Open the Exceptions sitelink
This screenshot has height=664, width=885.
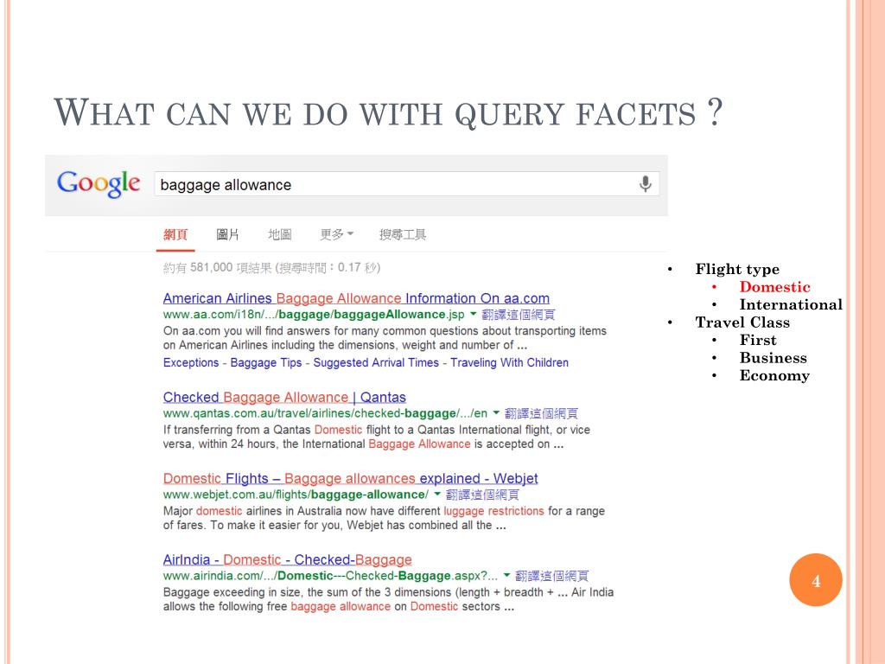pos(191,362)
